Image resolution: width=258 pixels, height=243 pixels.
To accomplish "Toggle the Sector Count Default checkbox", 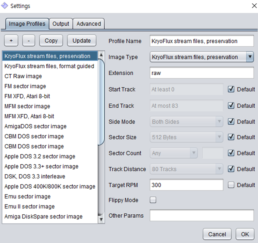I will 231,153.
